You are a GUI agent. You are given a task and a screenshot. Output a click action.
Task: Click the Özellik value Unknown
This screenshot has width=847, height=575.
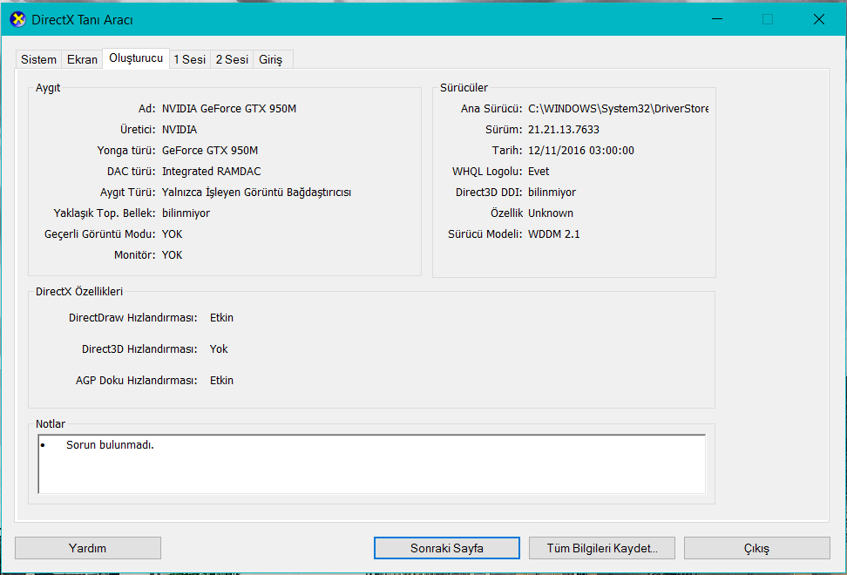551,213
